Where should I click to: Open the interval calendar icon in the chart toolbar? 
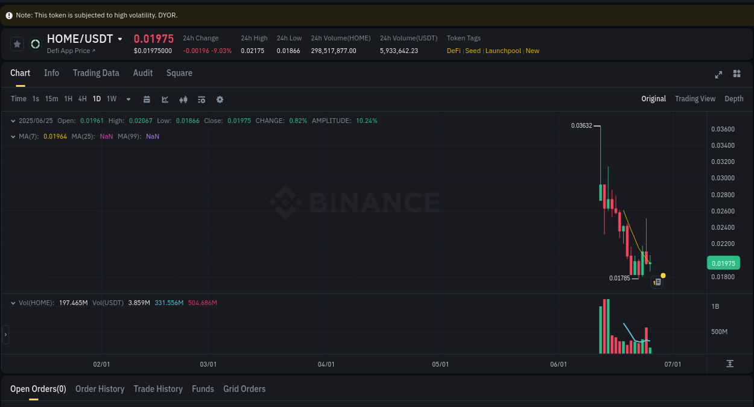147,98
